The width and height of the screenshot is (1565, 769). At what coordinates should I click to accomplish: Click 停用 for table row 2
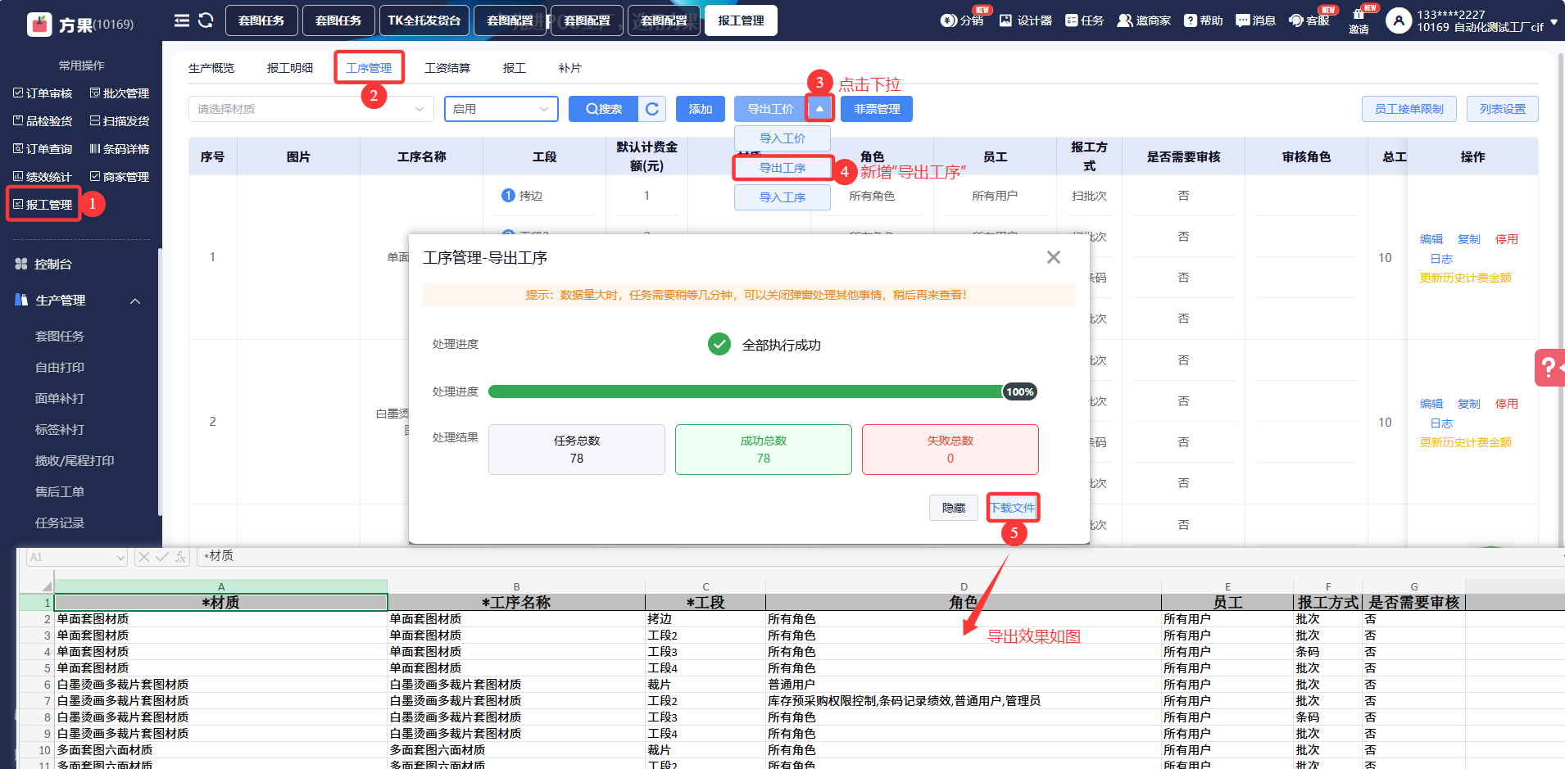click(1507, 404)
